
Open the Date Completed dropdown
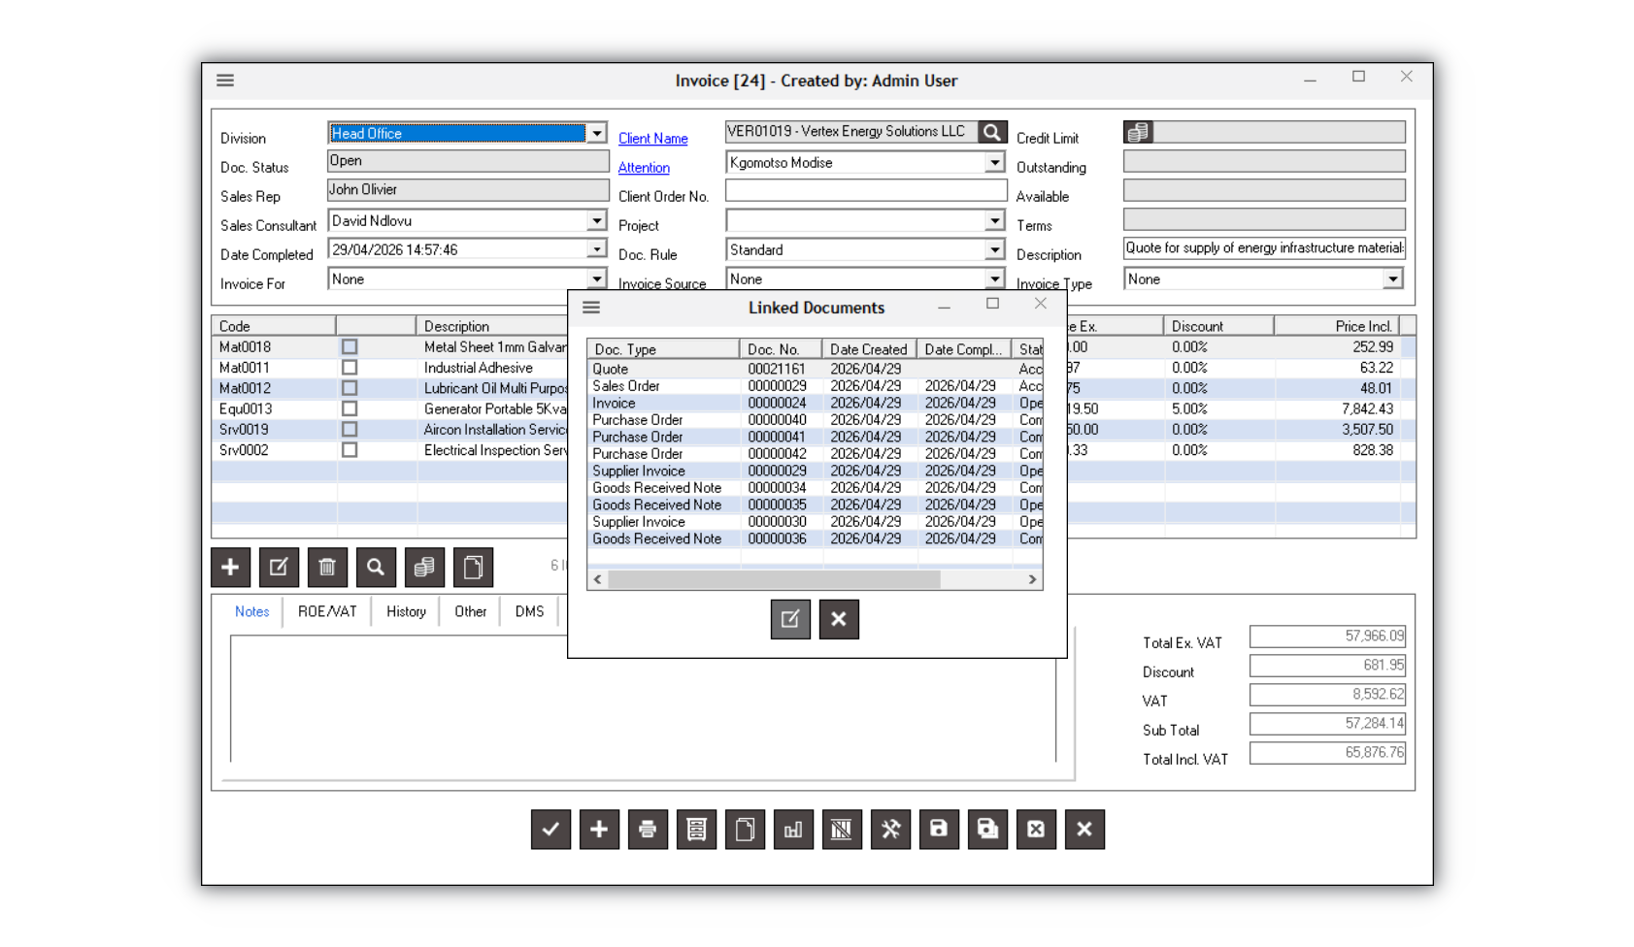pos(596,250)
